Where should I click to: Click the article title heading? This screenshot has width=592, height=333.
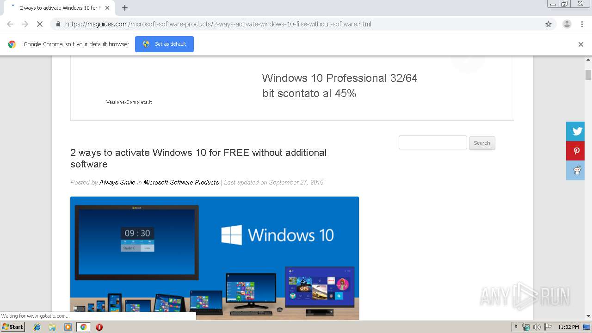(198, 158)
